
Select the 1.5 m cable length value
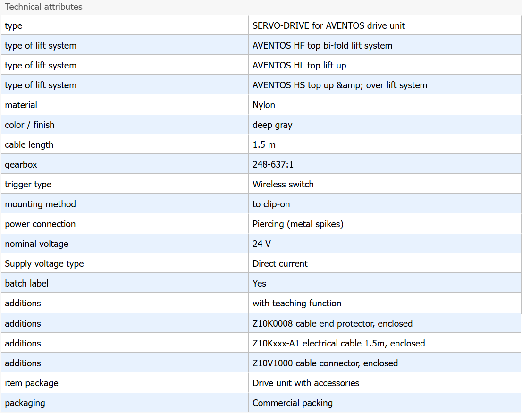pos(264,145)
